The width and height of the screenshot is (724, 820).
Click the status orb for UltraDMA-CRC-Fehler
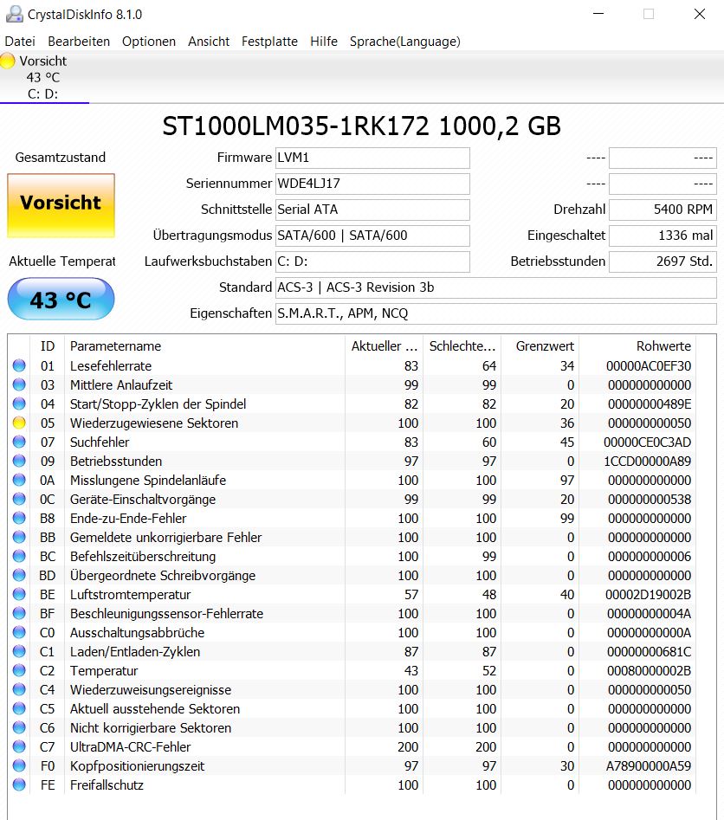pos(19,746)
